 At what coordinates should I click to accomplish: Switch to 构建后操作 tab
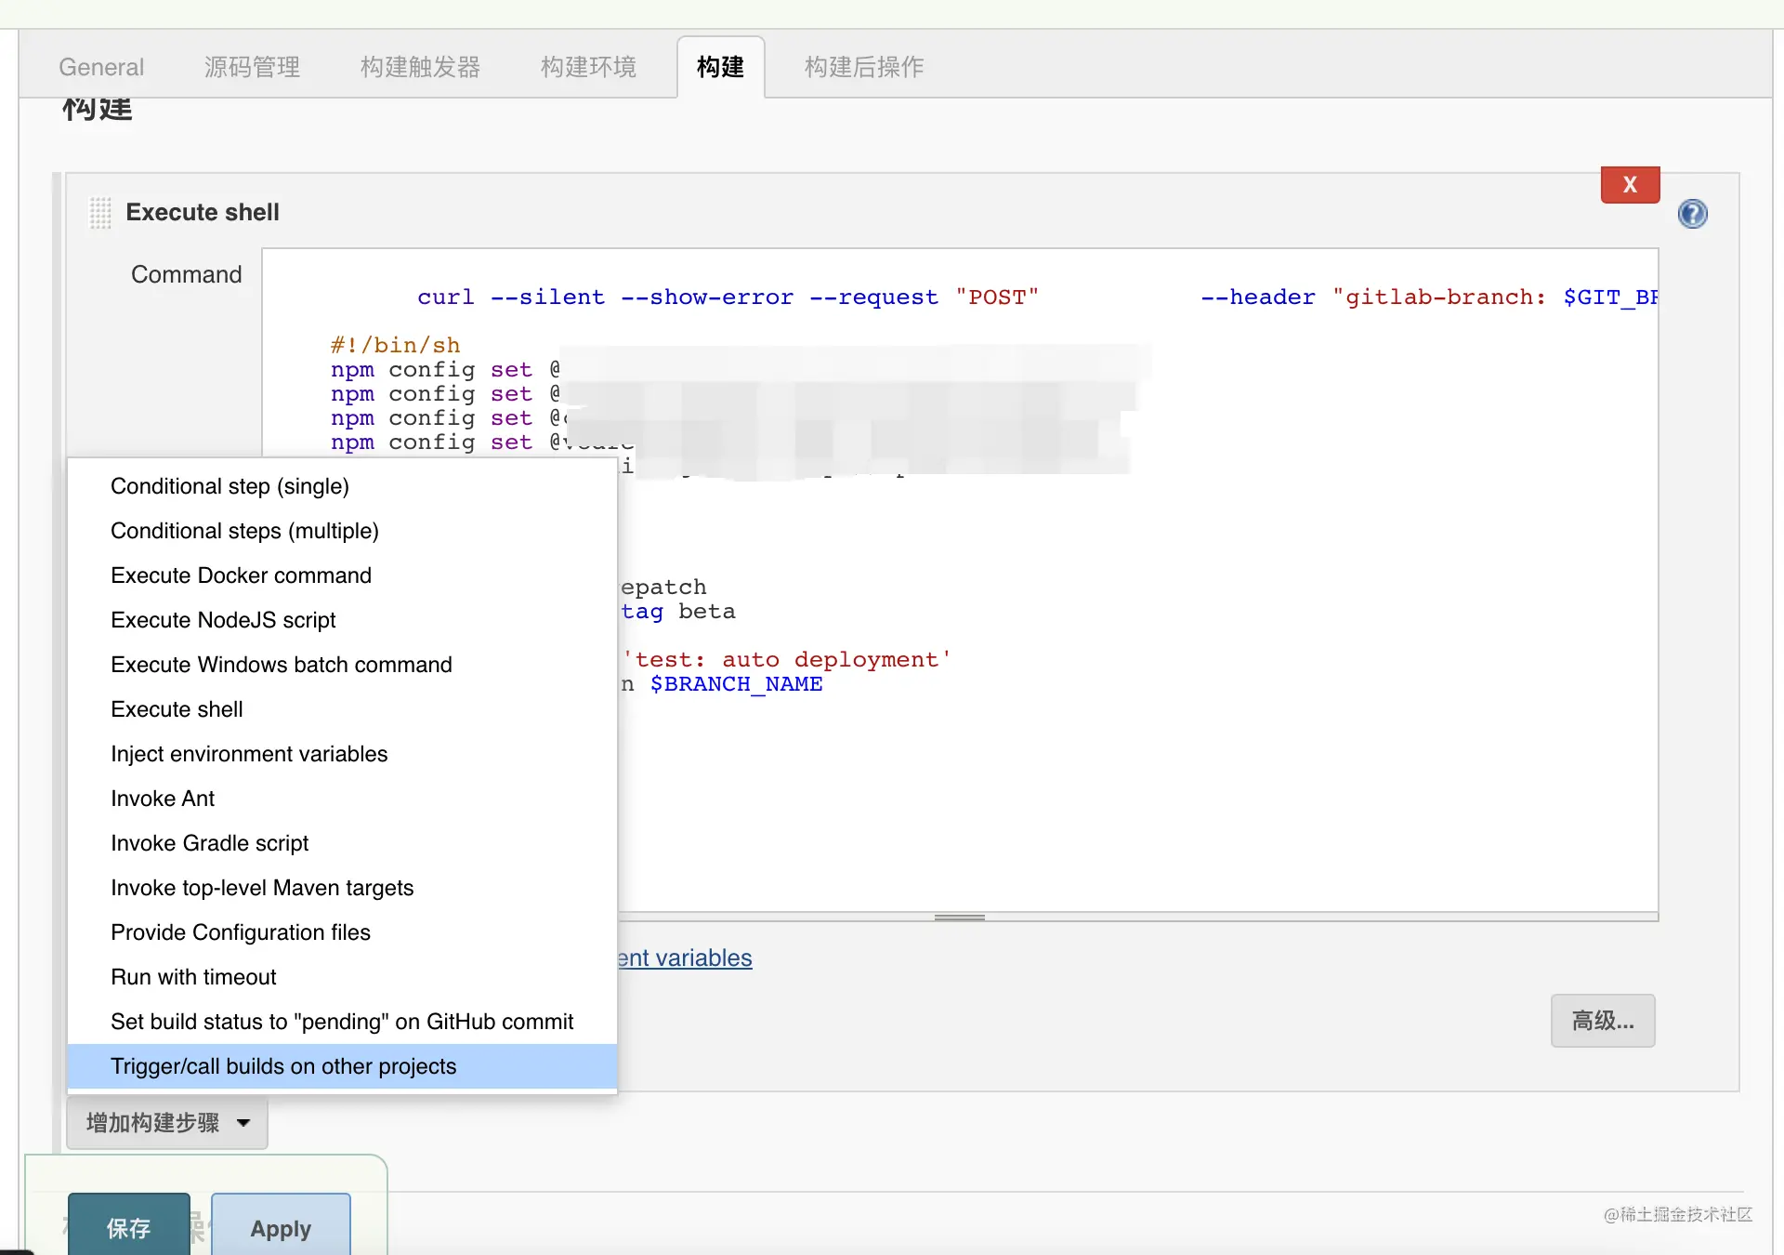pyautogui.click(x=863, y=67)
